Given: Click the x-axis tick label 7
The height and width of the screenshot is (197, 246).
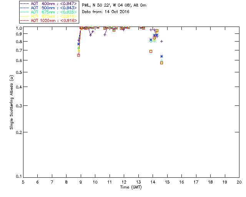Looking at the screenshot, I should (52, 182).
